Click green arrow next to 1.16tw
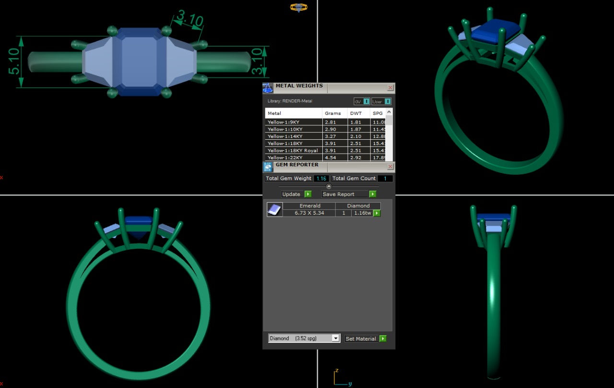The height and width of the screenshot is (388, 614). (377, 213)
